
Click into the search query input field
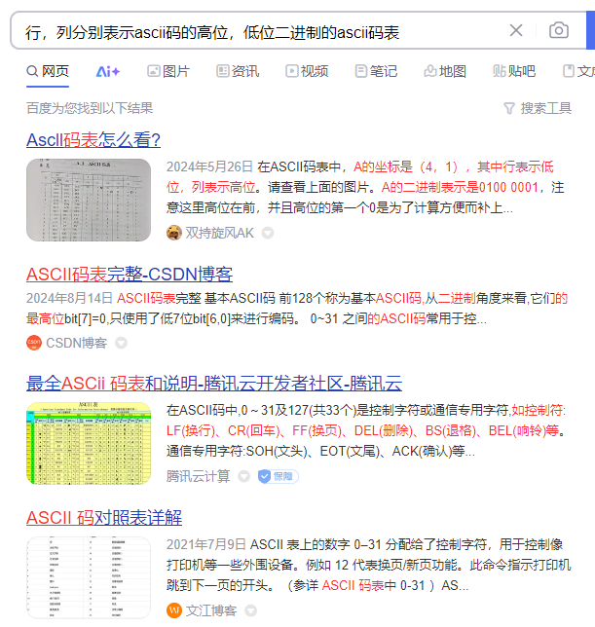pos(253,31)
